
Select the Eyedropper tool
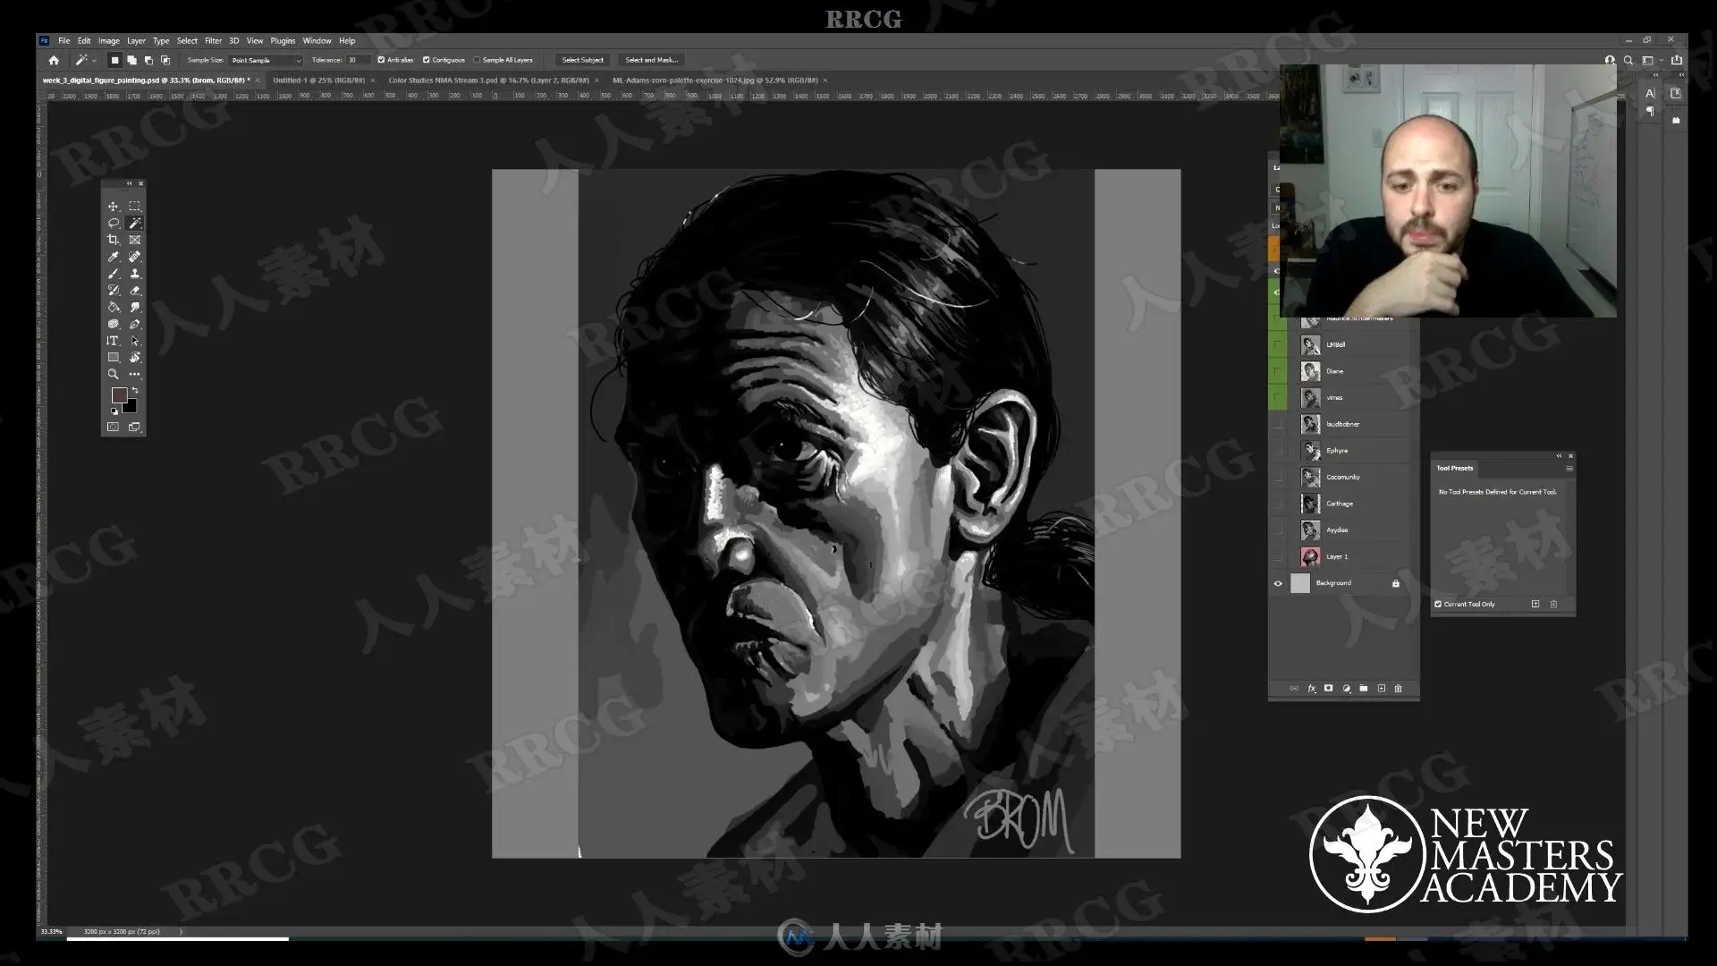point(113,257)
